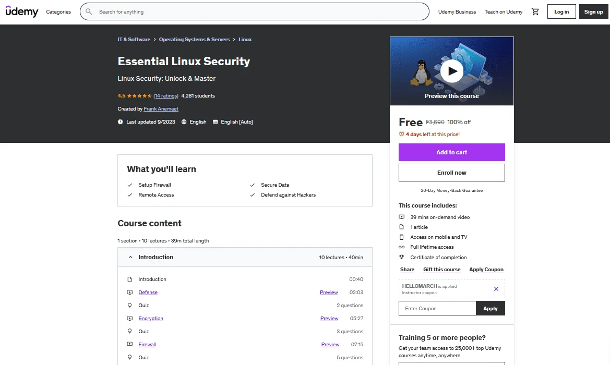Click Apply Coupon link

(486, 270)
